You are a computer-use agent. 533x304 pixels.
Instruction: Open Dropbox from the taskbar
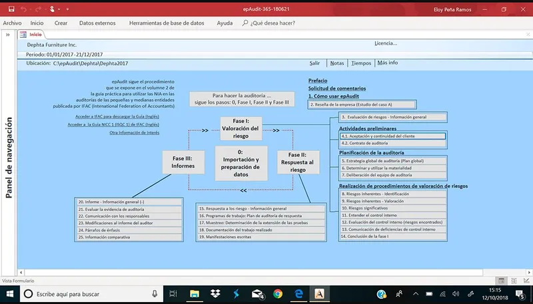tap(215, 294)
